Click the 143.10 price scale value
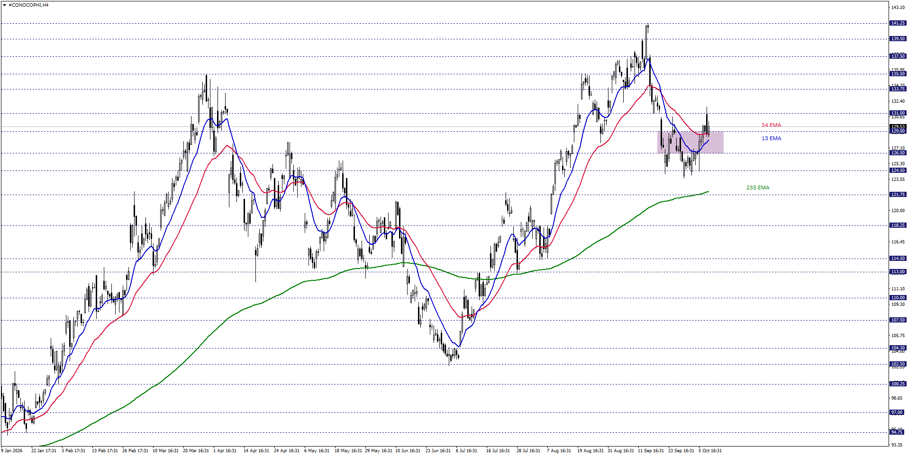 tap(898, 8)
